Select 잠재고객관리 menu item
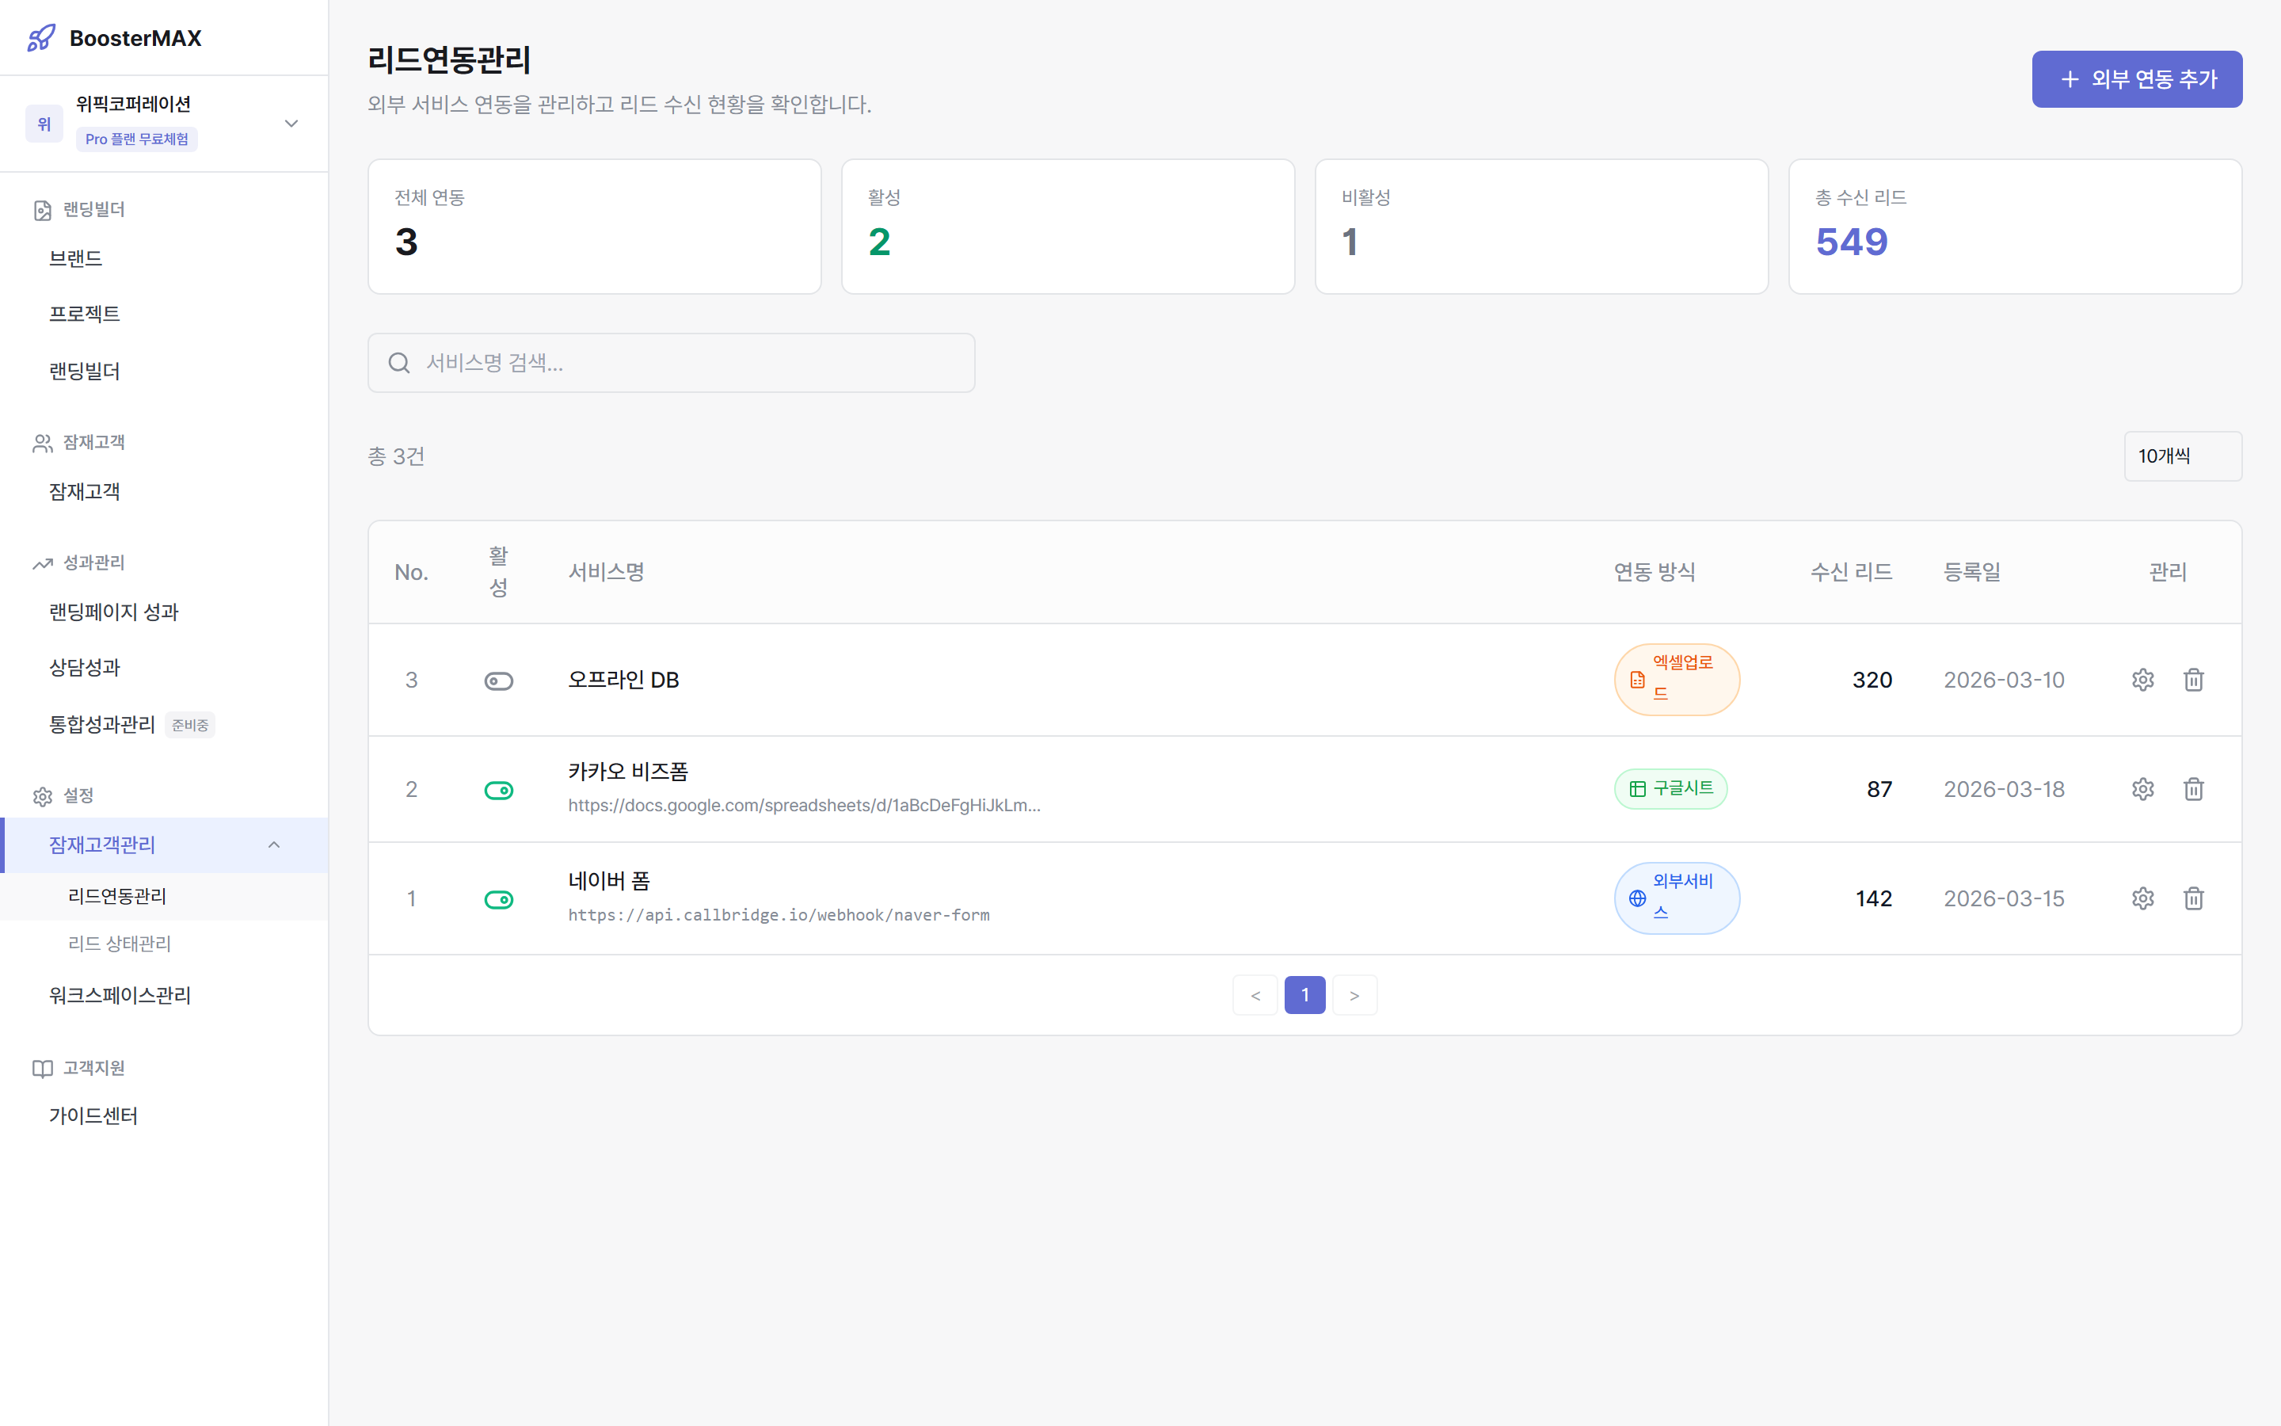This screenshot has width=2281, height=1426. pyautogui.click(x=164, y=845)
